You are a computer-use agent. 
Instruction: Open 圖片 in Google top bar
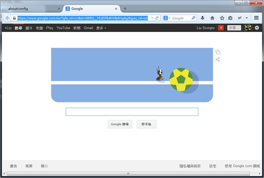tap(29, 28)
